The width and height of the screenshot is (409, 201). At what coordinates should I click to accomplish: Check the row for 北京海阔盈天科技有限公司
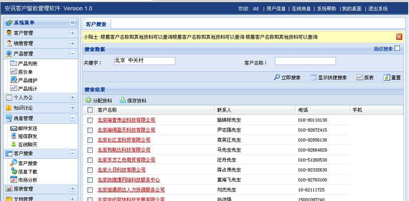(x=90, y=130)
